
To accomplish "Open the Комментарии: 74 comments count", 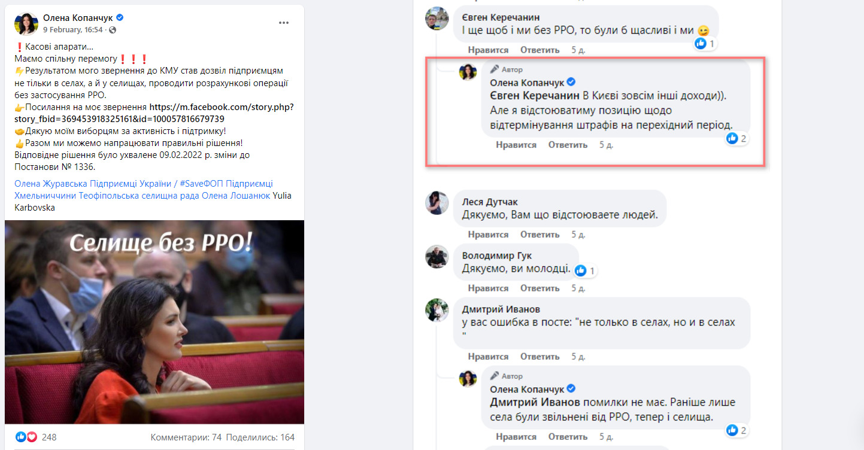I will coord(186,437).
